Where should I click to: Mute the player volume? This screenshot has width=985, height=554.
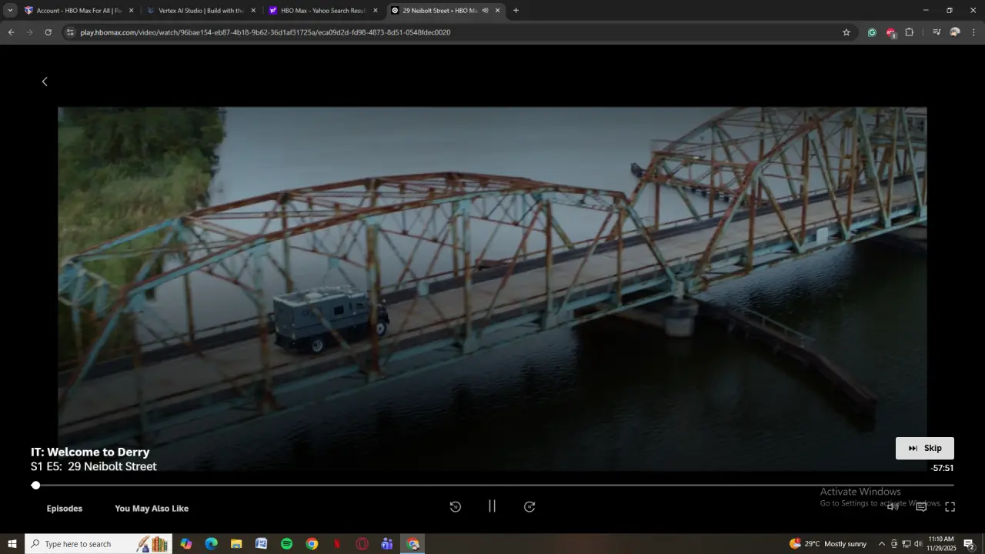[x=893, y=506]
